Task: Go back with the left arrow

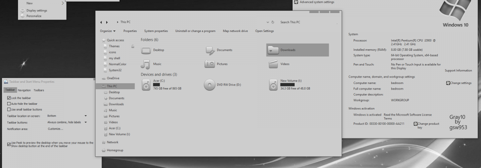Action: pyautogui.click(x=101, y=22)
